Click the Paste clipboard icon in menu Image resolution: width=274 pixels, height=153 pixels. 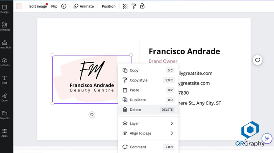125,90
